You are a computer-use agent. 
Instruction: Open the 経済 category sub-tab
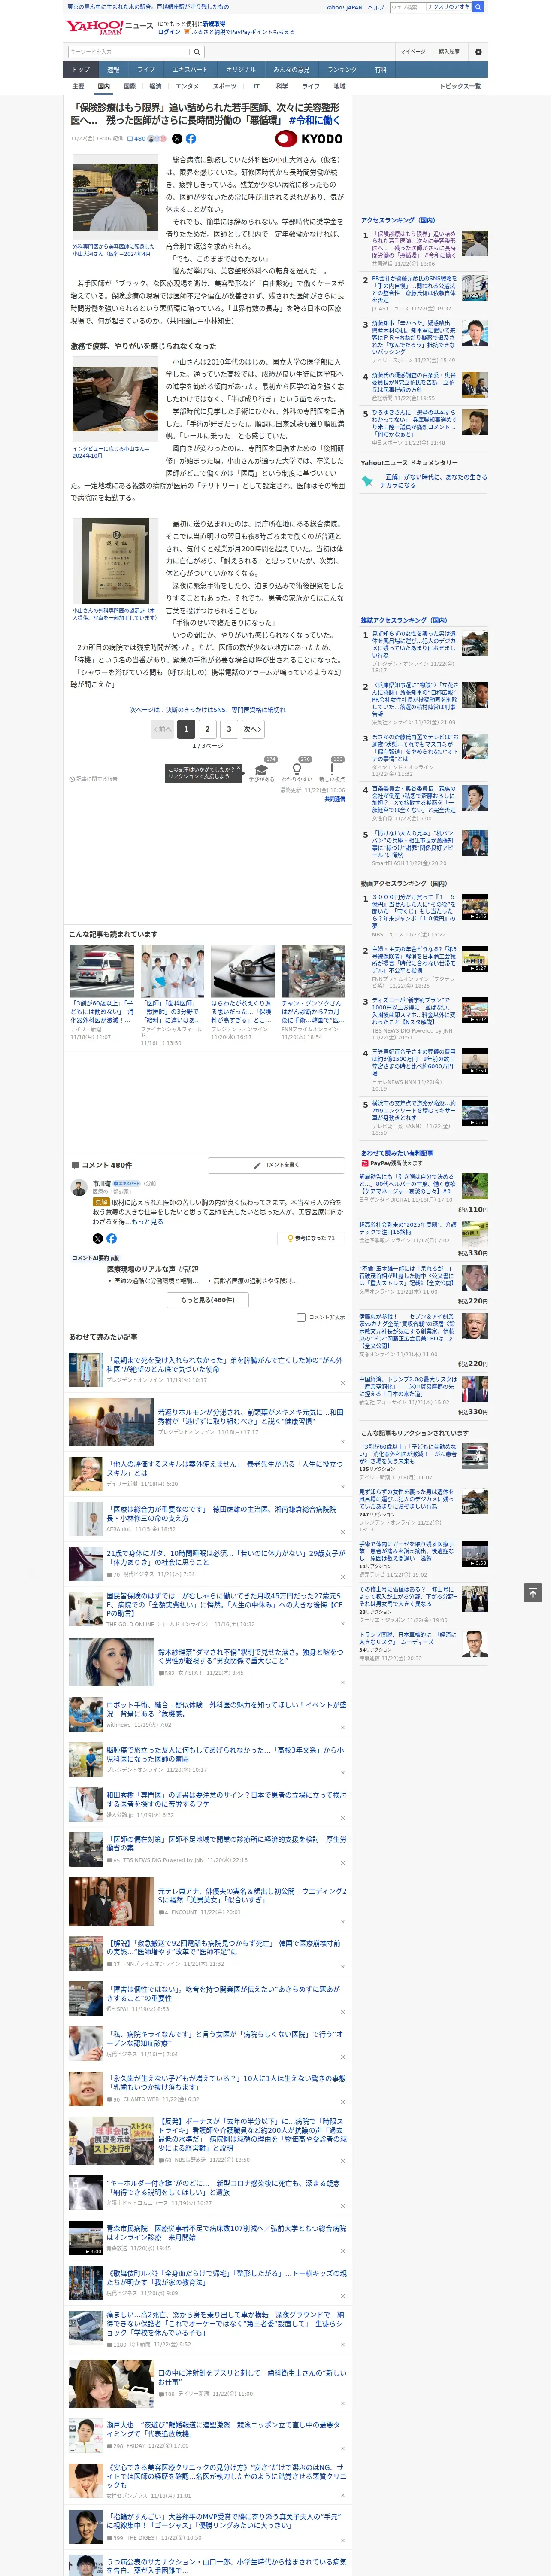pyautogui.click(x=155, y=86)
